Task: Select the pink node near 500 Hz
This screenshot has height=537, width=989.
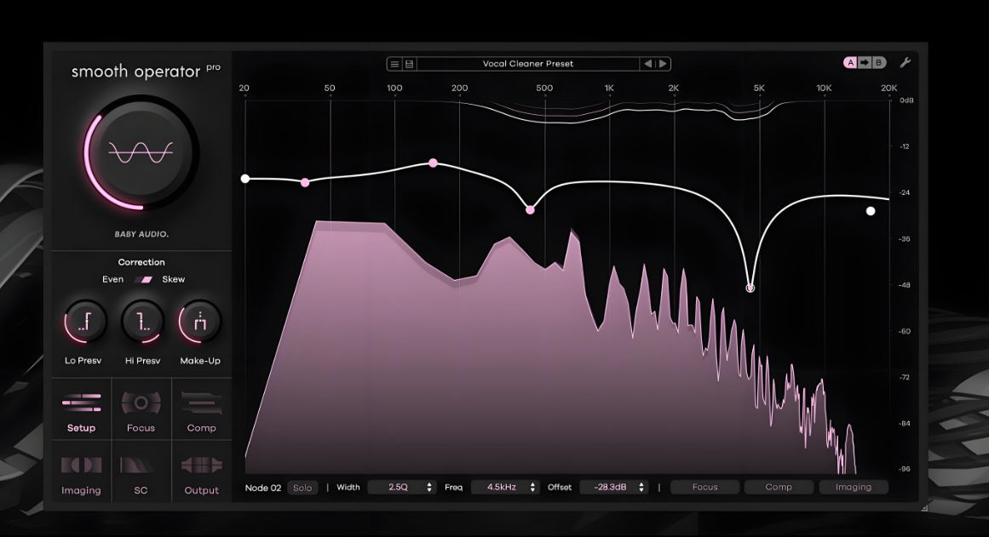Action: (x=531, y=210)
